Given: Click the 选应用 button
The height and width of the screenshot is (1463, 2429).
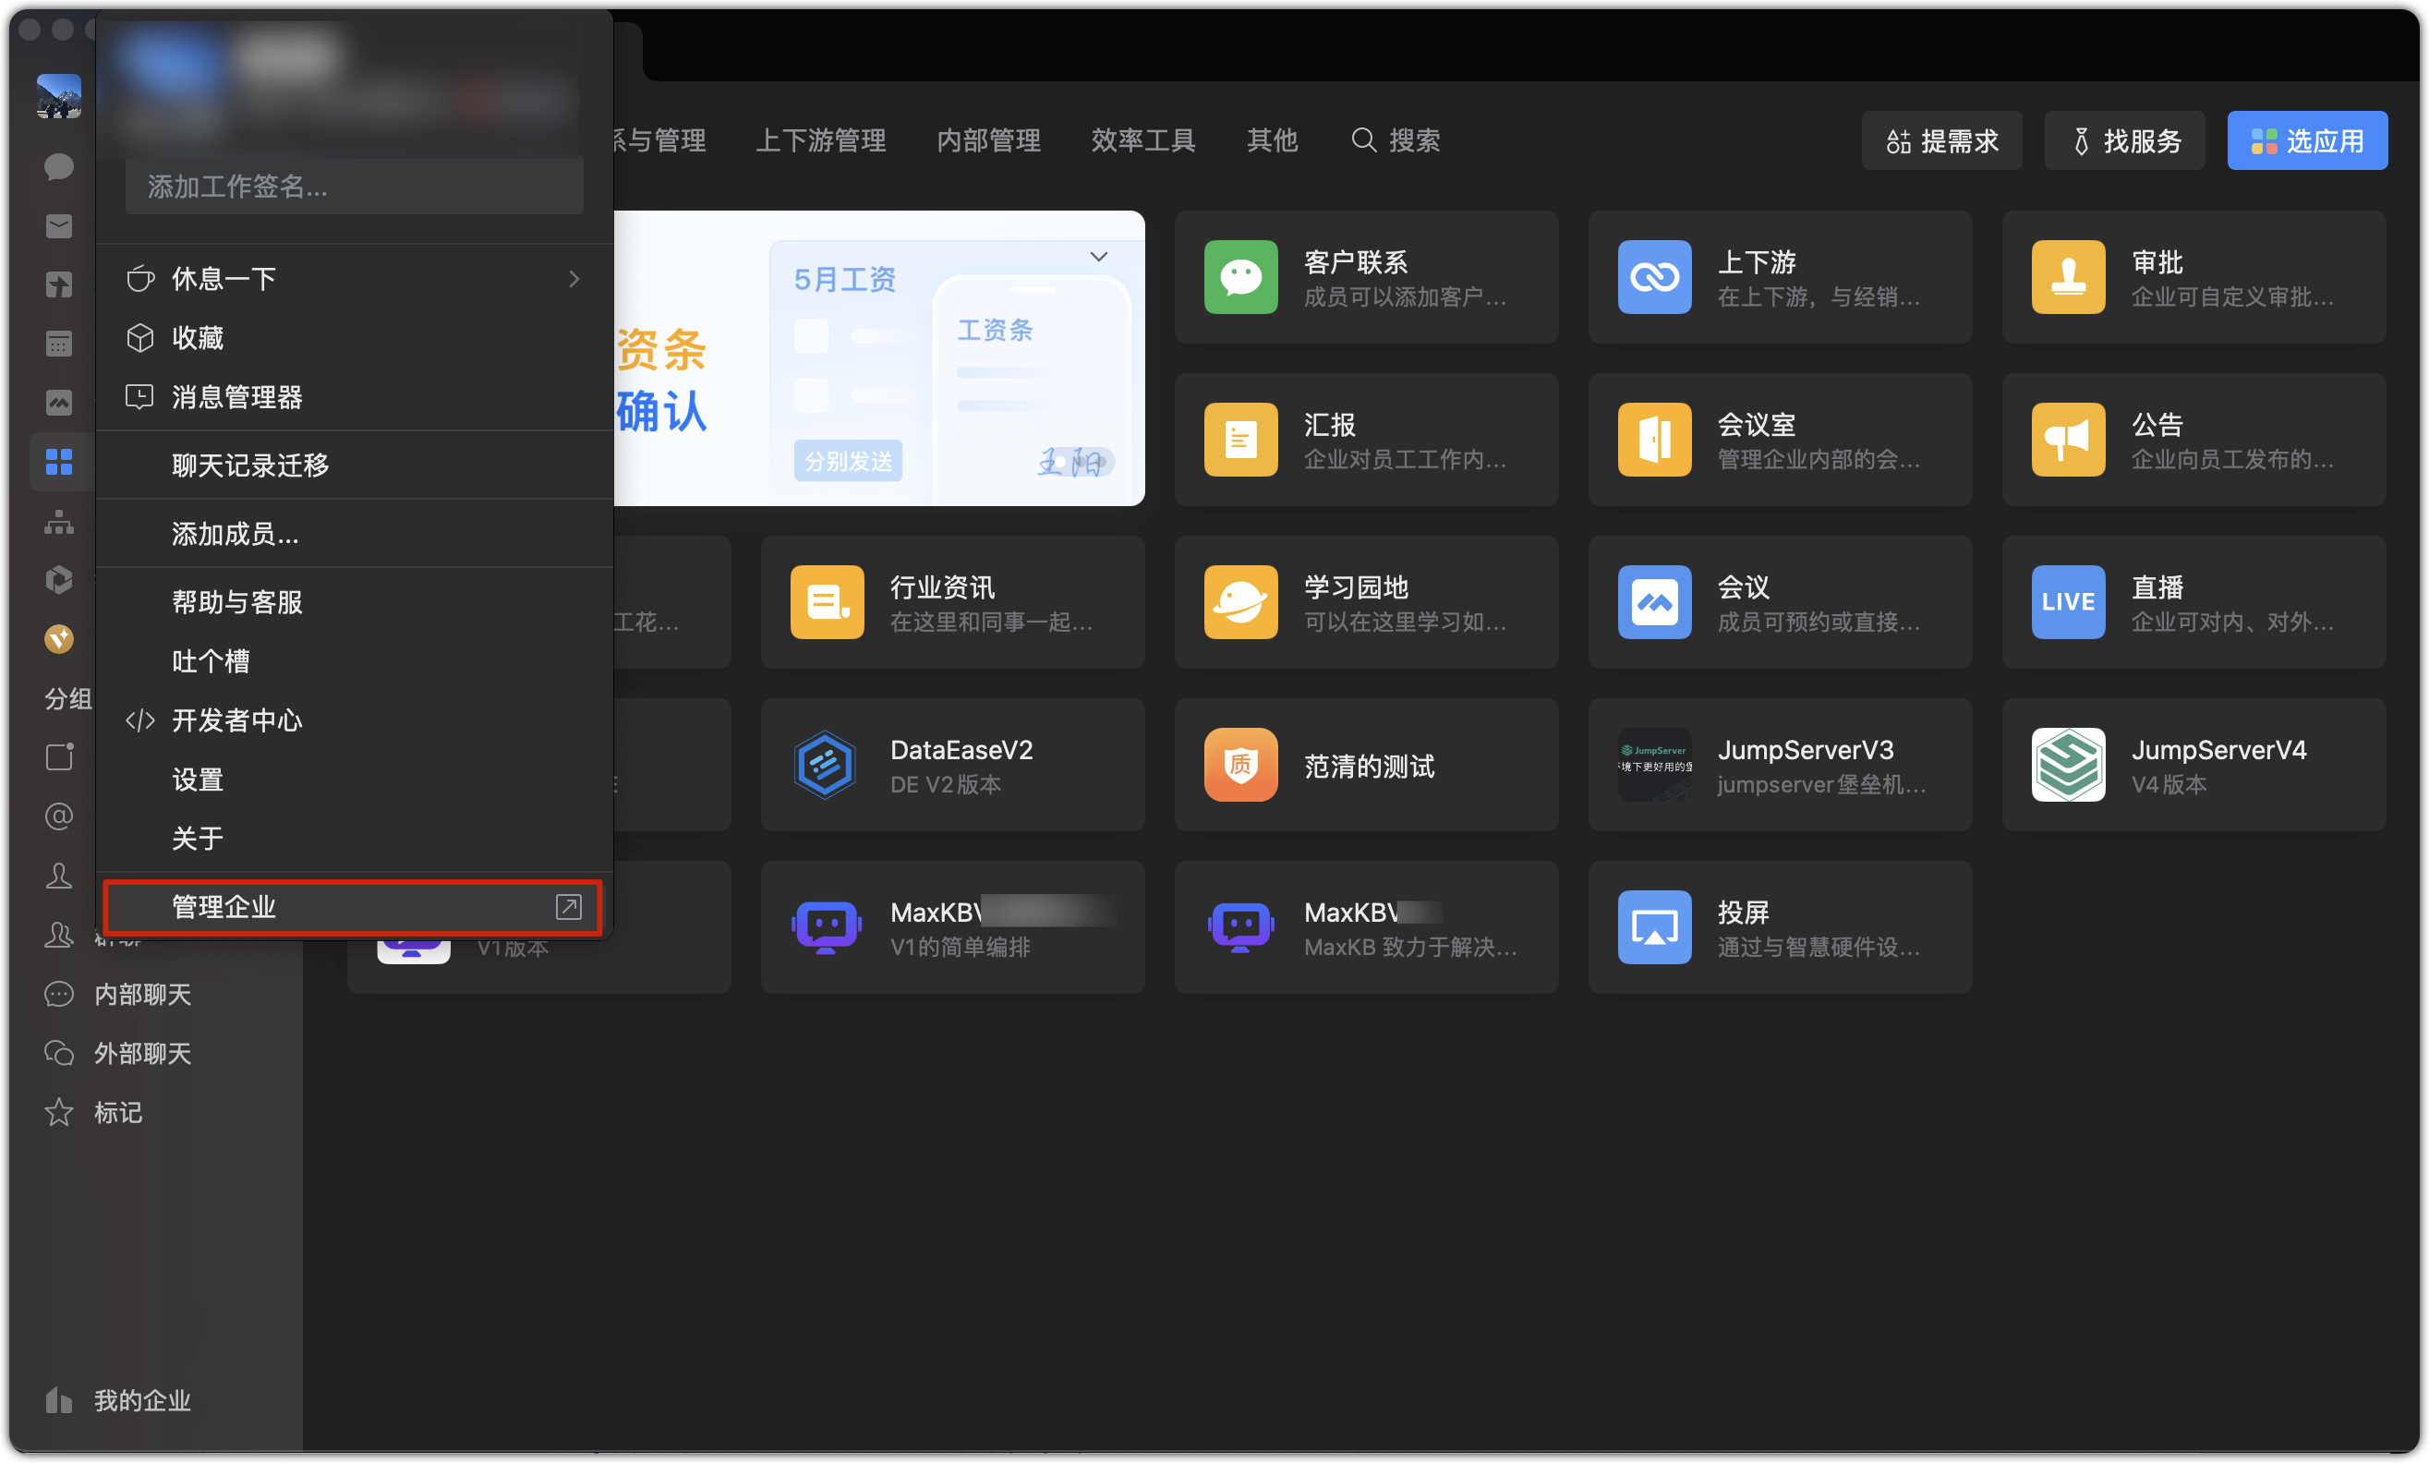Looking at the screenshot, I should tap(2307, 141).
